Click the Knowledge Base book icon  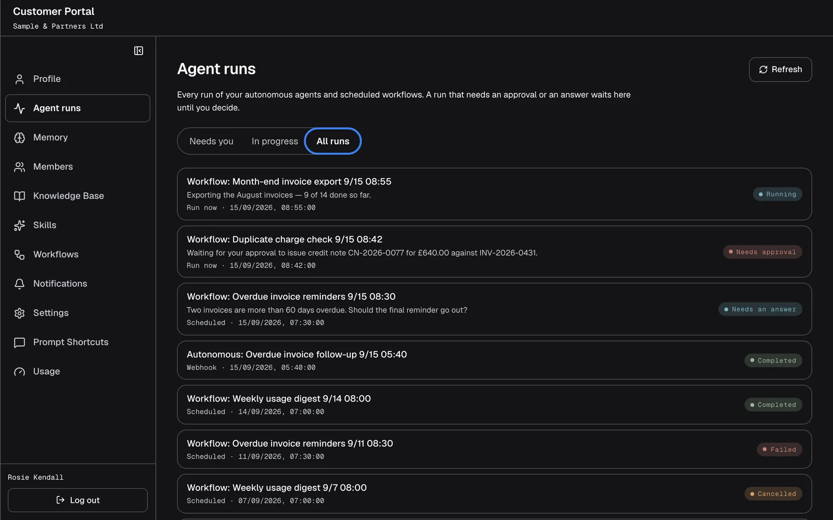click(x=19, y=196)
